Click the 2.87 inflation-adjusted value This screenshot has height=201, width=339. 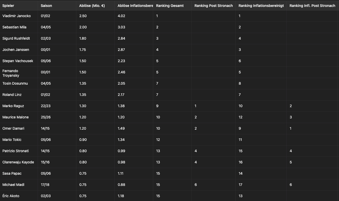pos(121,50)
